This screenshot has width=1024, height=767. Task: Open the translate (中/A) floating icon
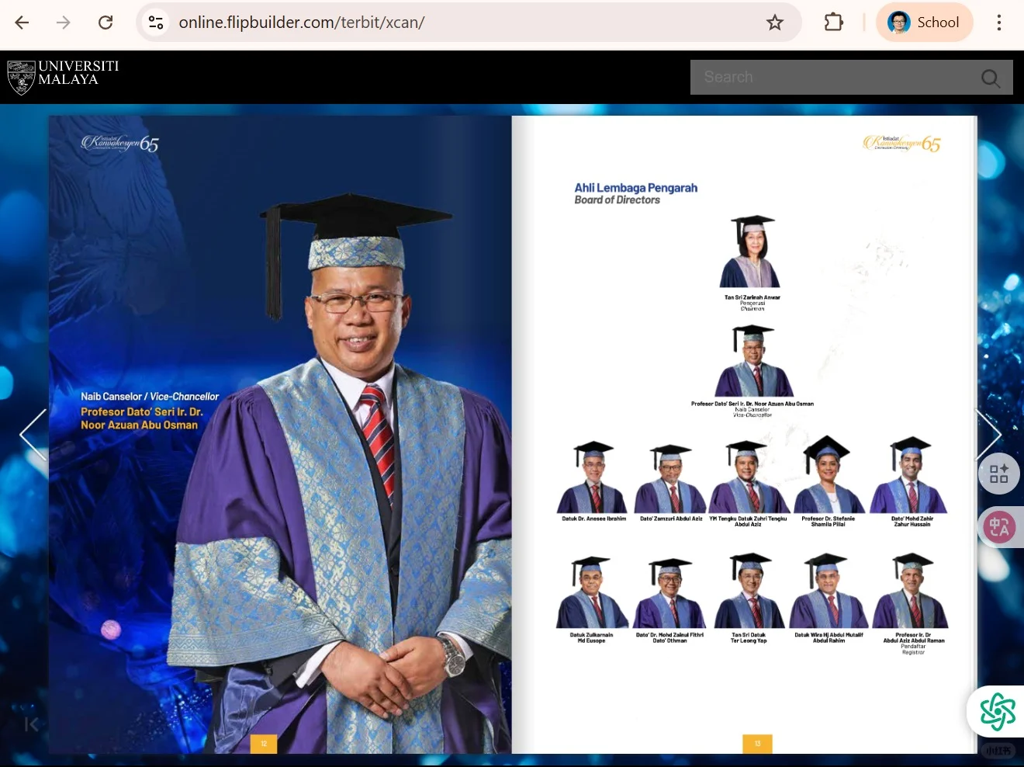(999, 526)
